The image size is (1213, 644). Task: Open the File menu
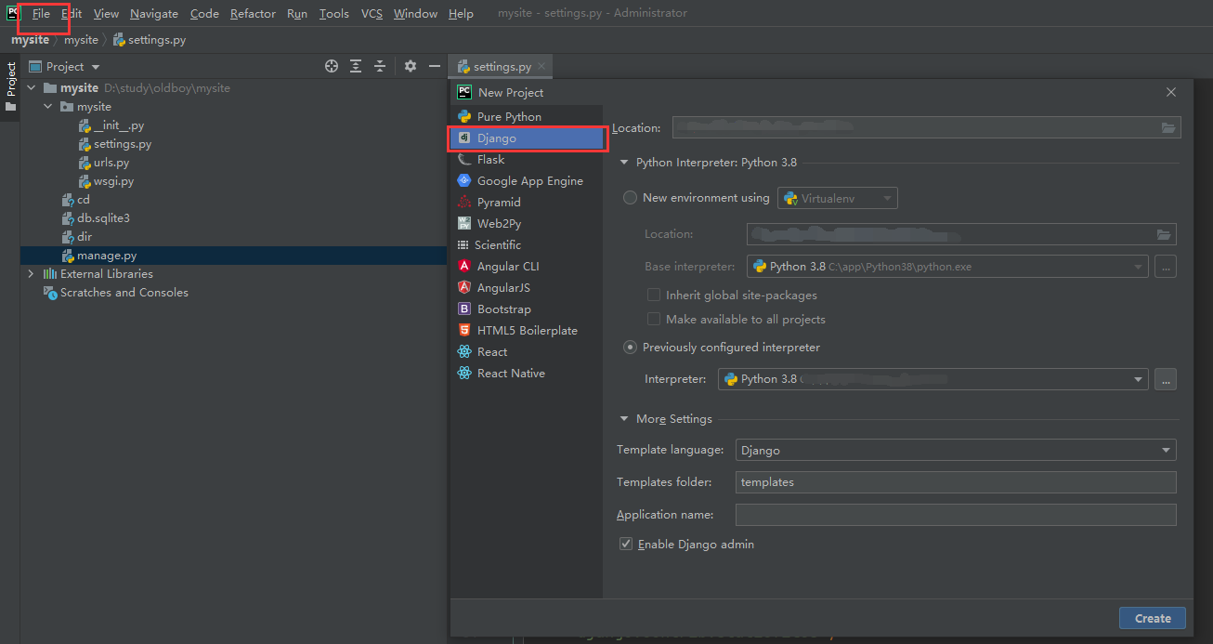click(41, 13)
